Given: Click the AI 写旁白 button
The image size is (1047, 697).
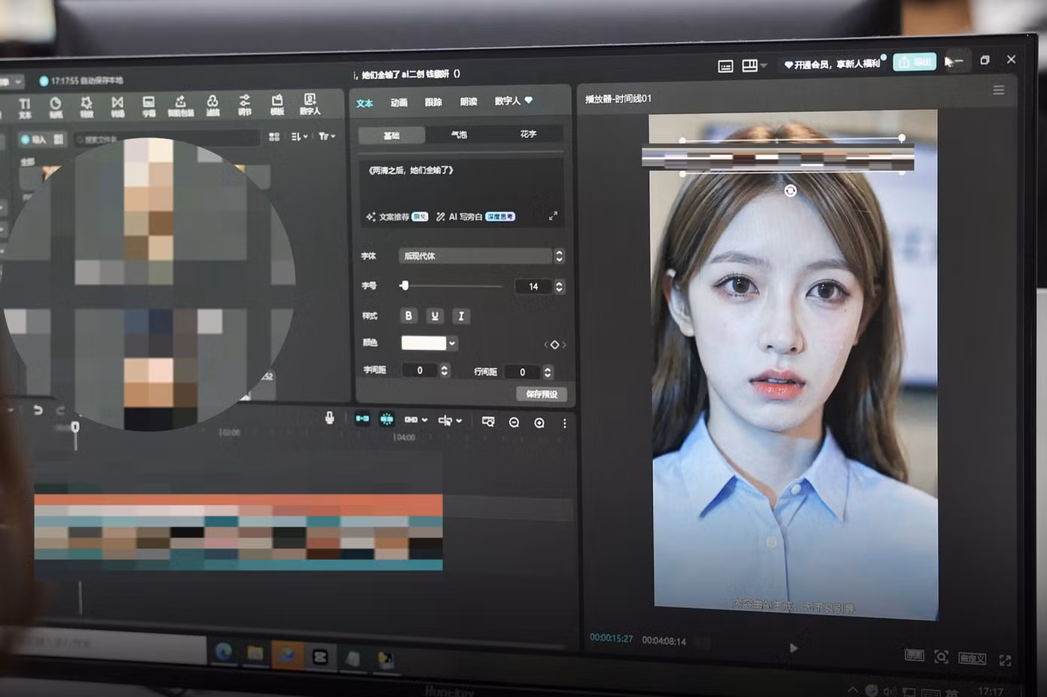Looking at the screenshot, I should 475,217.
